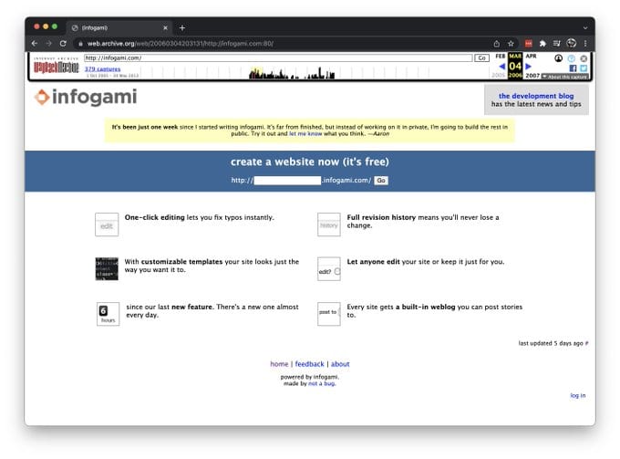
Task: Select year 2005 in Wayback toolbar
Action: coord(499,76)
